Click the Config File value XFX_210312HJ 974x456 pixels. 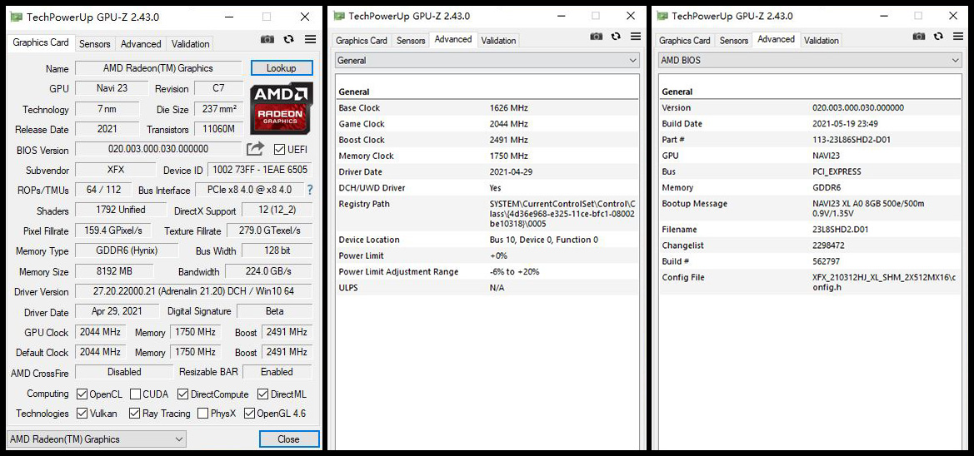point(885,282)
